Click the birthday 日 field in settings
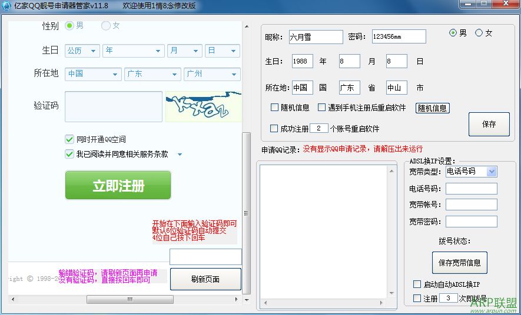 (397, 61)
